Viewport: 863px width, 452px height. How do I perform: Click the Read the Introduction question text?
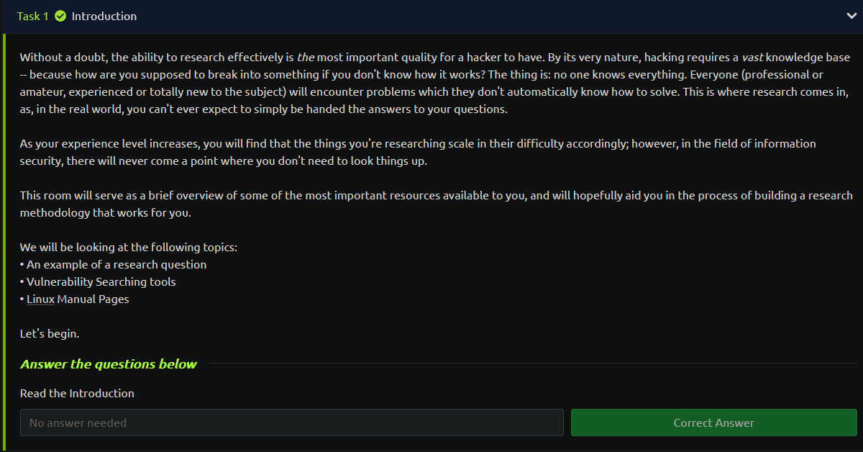tap(77, 394)
